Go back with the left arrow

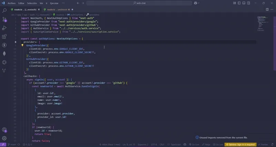(78, 3)
